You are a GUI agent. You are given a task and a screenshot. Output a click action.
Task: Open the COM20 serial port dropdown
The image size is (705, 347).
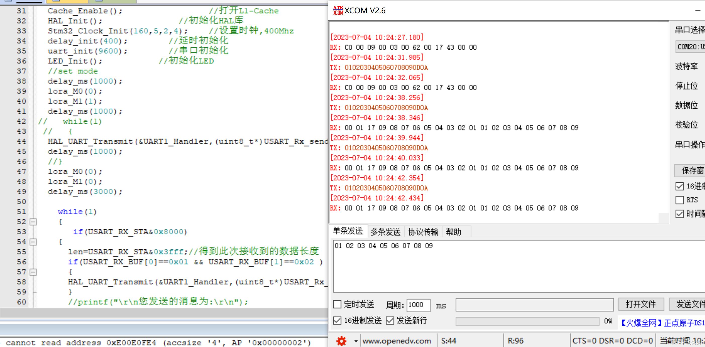[690, 47]
